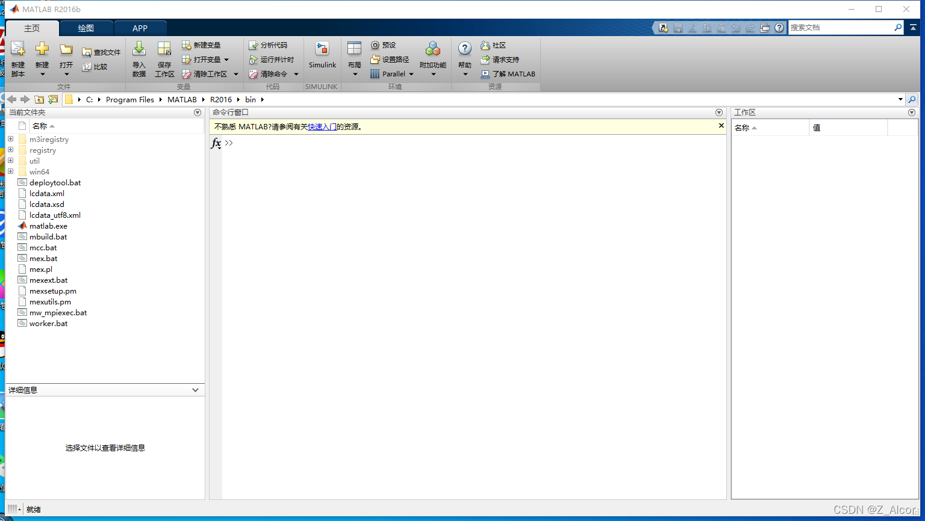Click the back arrow in address bar
925x521 pixels.
[11, 99]
